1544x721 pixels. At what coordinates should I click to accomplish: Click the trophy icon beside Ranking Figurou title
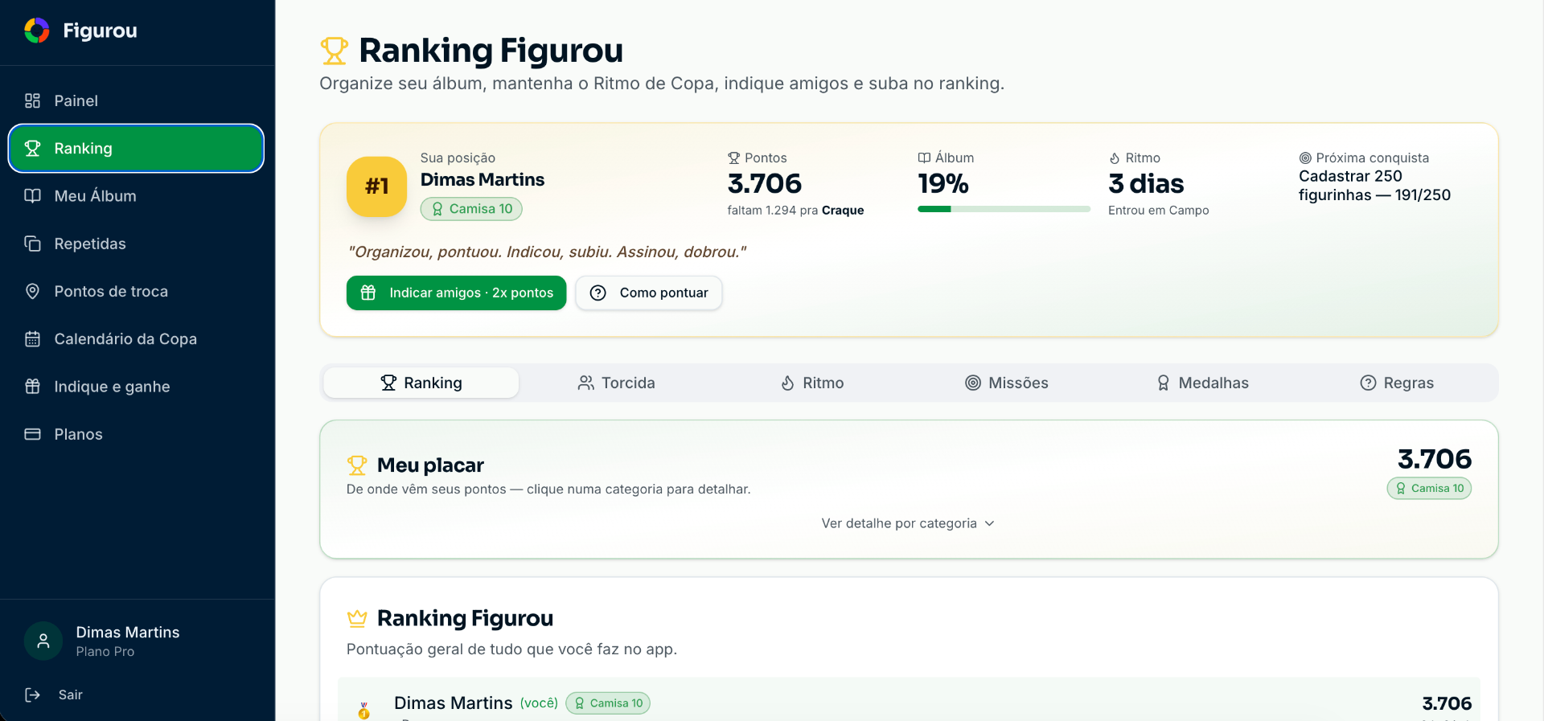pos(335,51)
